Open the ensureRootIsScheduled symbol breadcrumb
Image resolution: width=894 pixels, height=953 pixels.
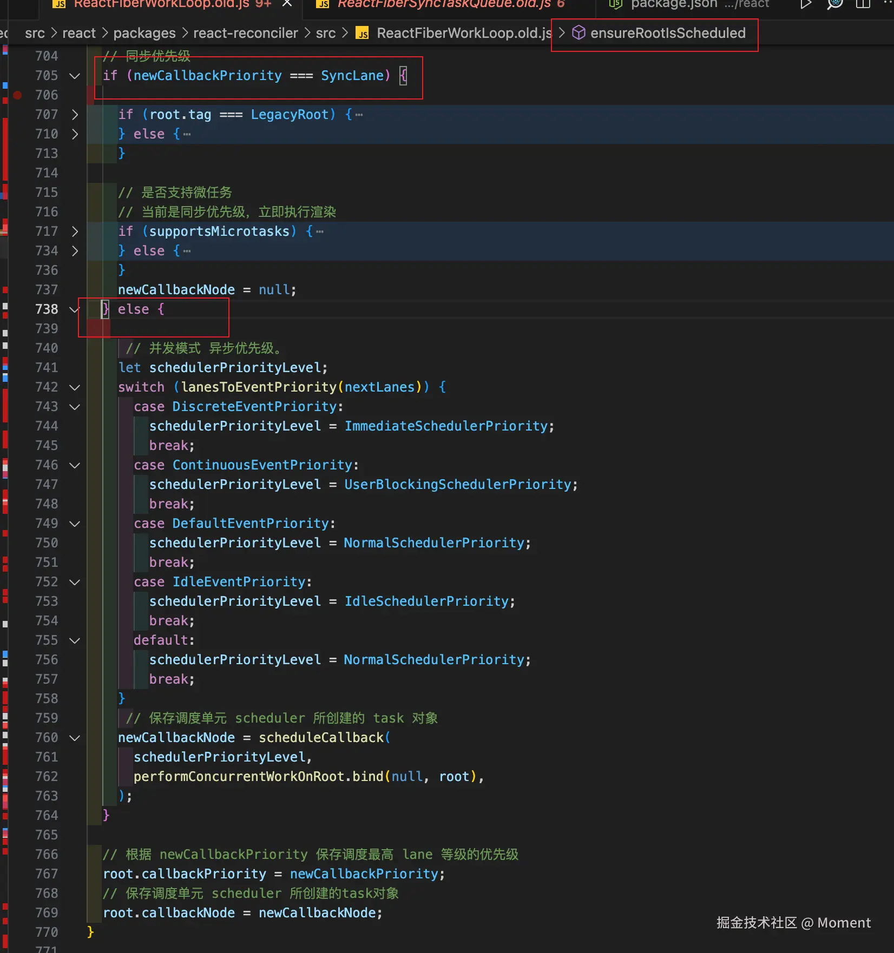668,34
